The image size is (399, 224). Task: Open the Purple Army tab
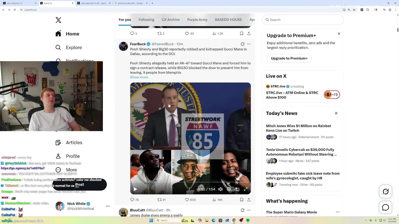click(x=197, y=20)
